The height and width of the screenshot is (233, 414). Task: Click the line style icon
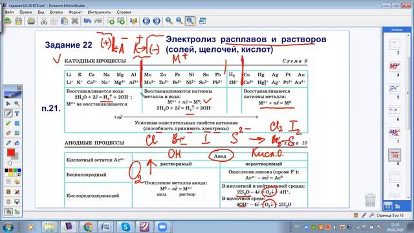8,182
